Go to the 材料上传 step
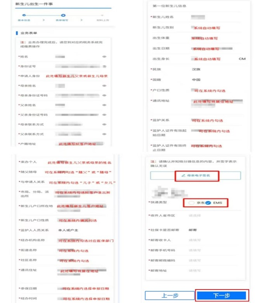Image resolution: width=270 pixels, height=303 pixels. pos(103,17)
